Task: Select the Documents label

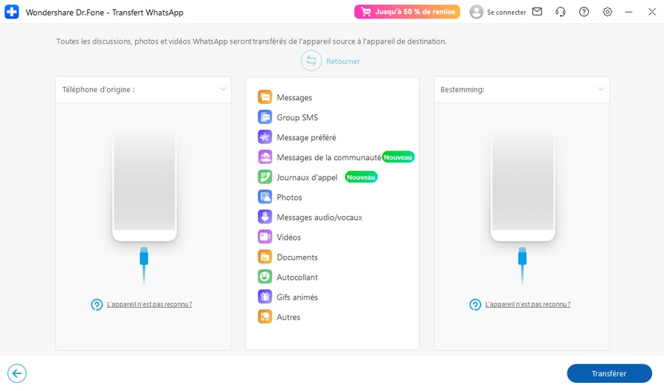Action: coord(297,257)
